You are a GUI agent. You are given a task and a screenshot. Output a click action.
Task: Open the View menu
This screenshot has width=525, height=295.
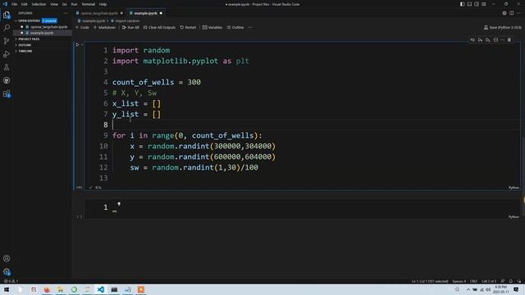tap(54, 4)
